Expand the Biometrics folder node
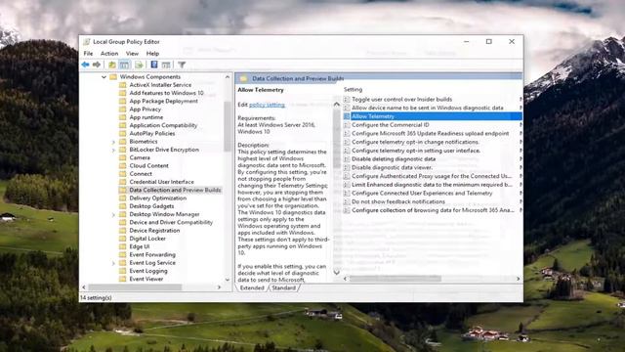The width and height of the screenshot is (625, 352). pyautogui.click(x=113, y=142)
